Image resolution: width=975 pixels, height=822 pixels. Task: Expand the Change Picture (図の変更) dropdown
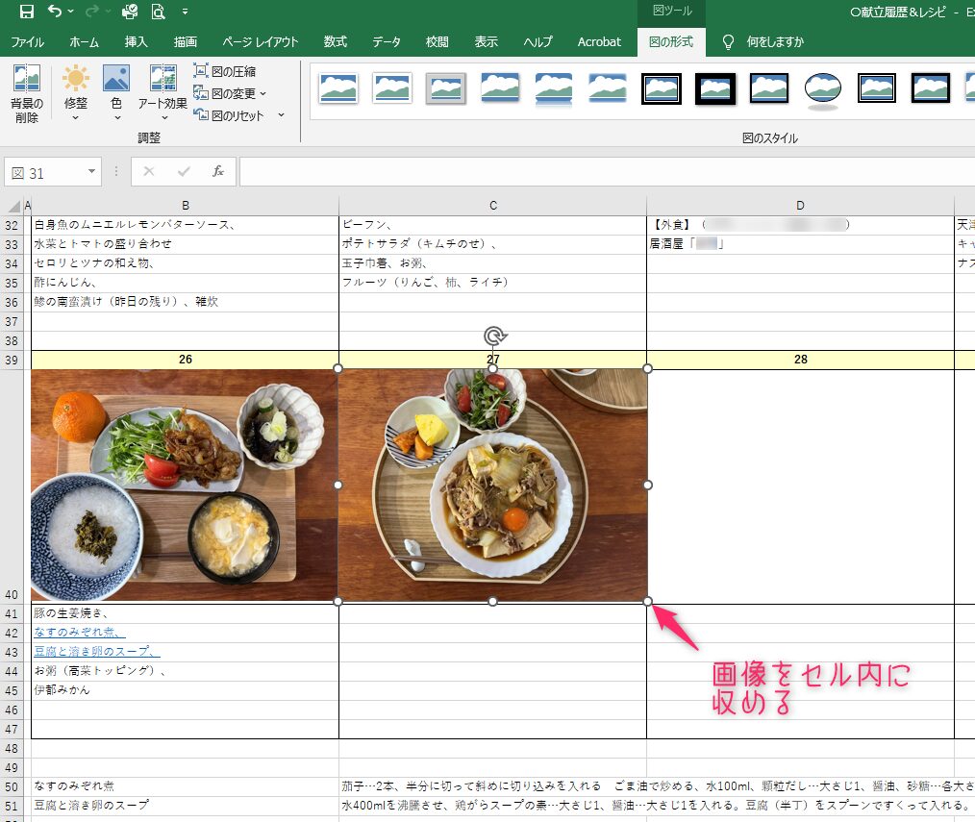click(x=262, y=94)
